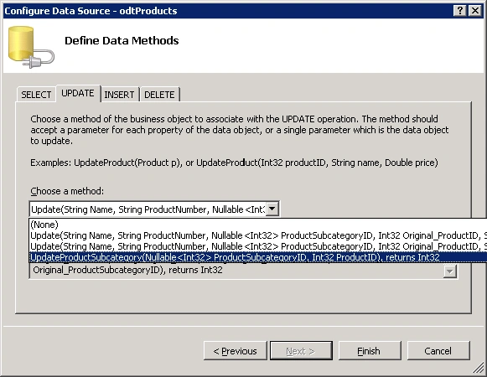
Task: Click Finish to complete the wizard
Action: click(370, 351)
